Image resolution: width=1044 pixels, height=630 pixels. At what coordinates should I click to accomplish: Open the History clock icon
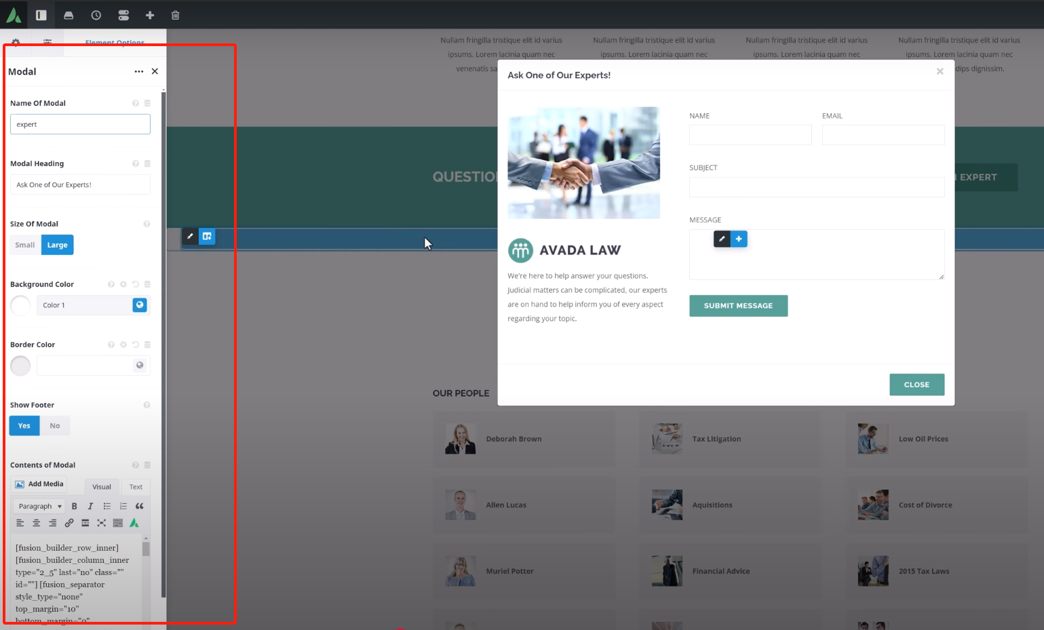pos(96,15)
